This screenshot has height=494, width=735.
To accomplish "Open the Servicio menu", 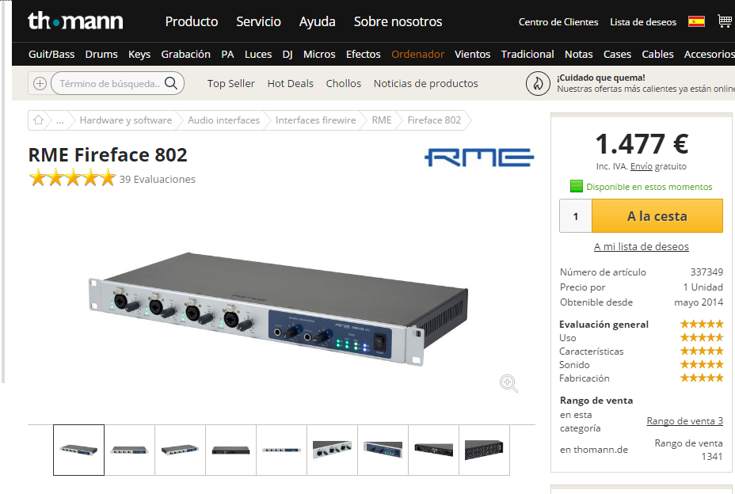I will click(x=258, y=21).
